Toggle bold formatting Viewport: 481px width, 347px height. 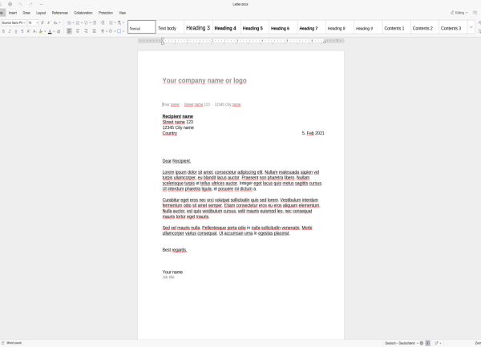(3, 31)
